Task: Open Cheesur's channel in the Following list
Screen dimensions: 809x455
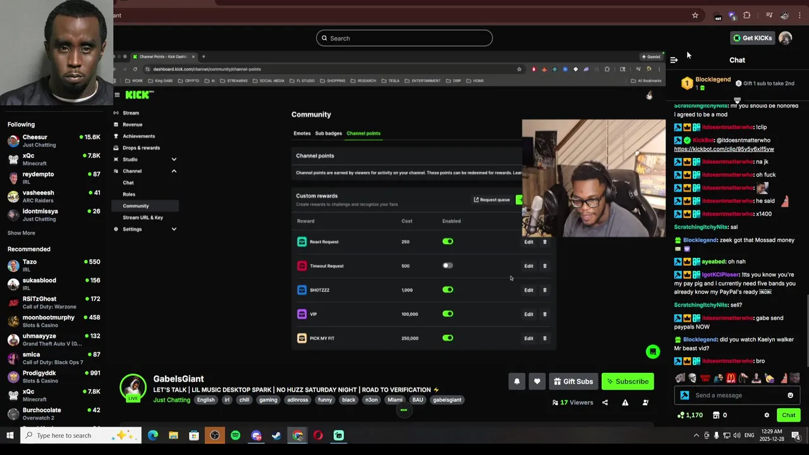Action: click(x=54, y=140)
